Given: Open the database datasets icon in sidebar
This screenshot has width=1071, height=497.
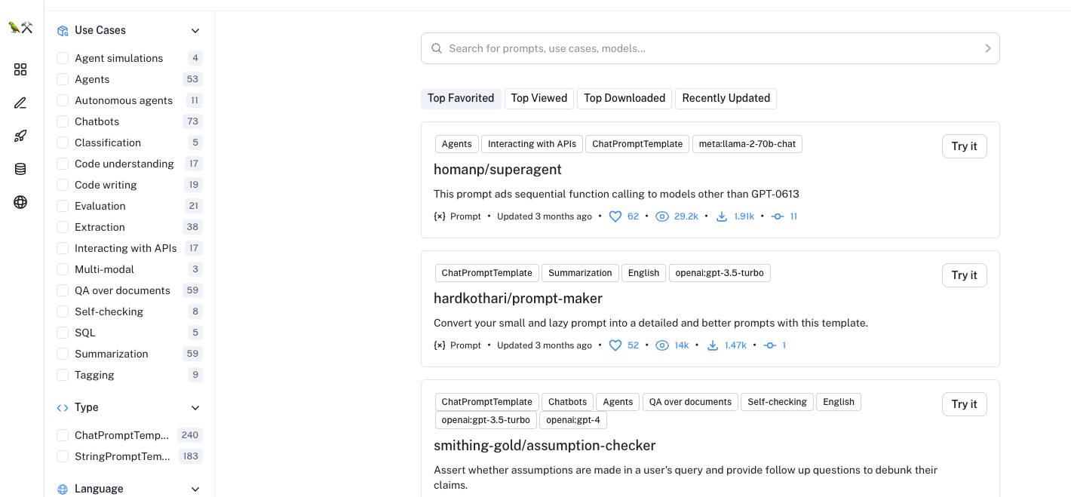Looking at the screenshot, I should tap(20, 169).
